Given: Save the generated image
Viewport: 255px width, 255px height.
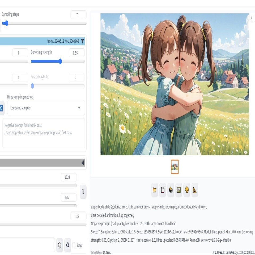Looking at the screenshot, I should coord(162,190).
